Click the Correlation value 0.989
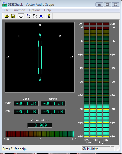Screen dimensions: 122x154 (40, 125)
